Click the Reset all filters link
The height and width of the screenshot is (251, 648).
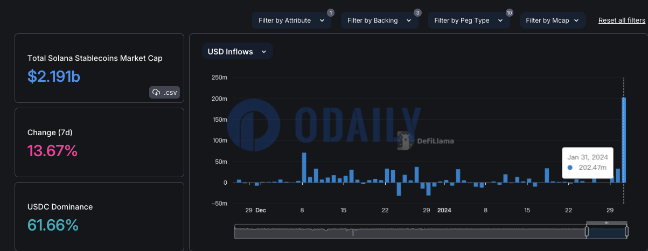point(622,20)
